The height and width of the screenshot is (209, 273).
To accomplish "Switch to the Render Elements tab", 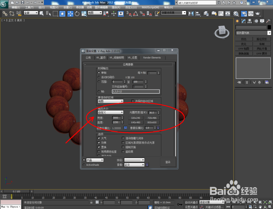I will pos(152,58).
